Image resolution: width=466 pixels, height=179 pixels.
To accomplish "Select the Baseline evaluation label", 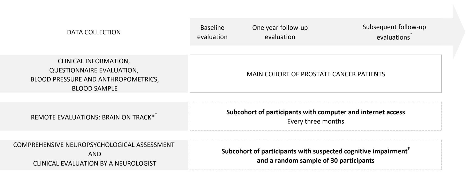I will [x=212, y=32].
